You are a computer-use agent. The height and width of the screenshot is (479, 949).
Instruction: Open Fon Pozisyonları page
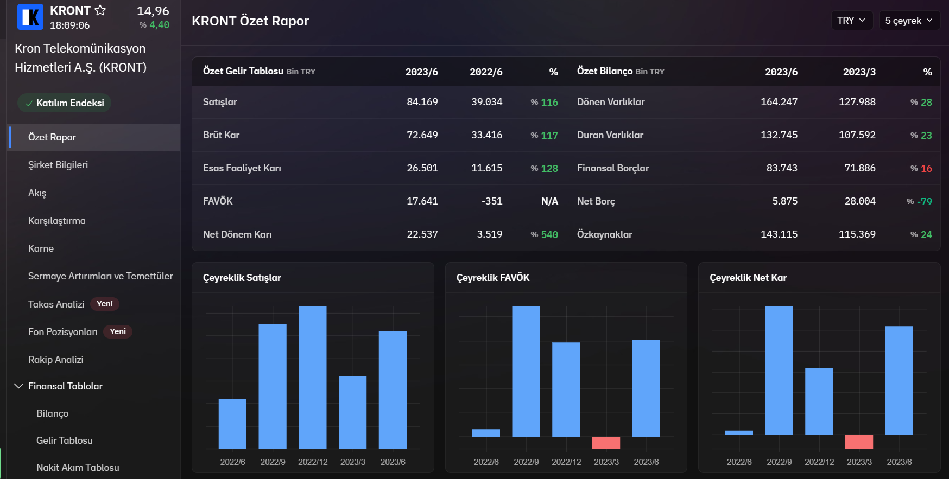point(63,332)
